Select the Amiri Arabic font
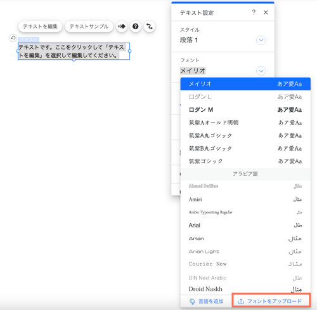 [245, 199]
